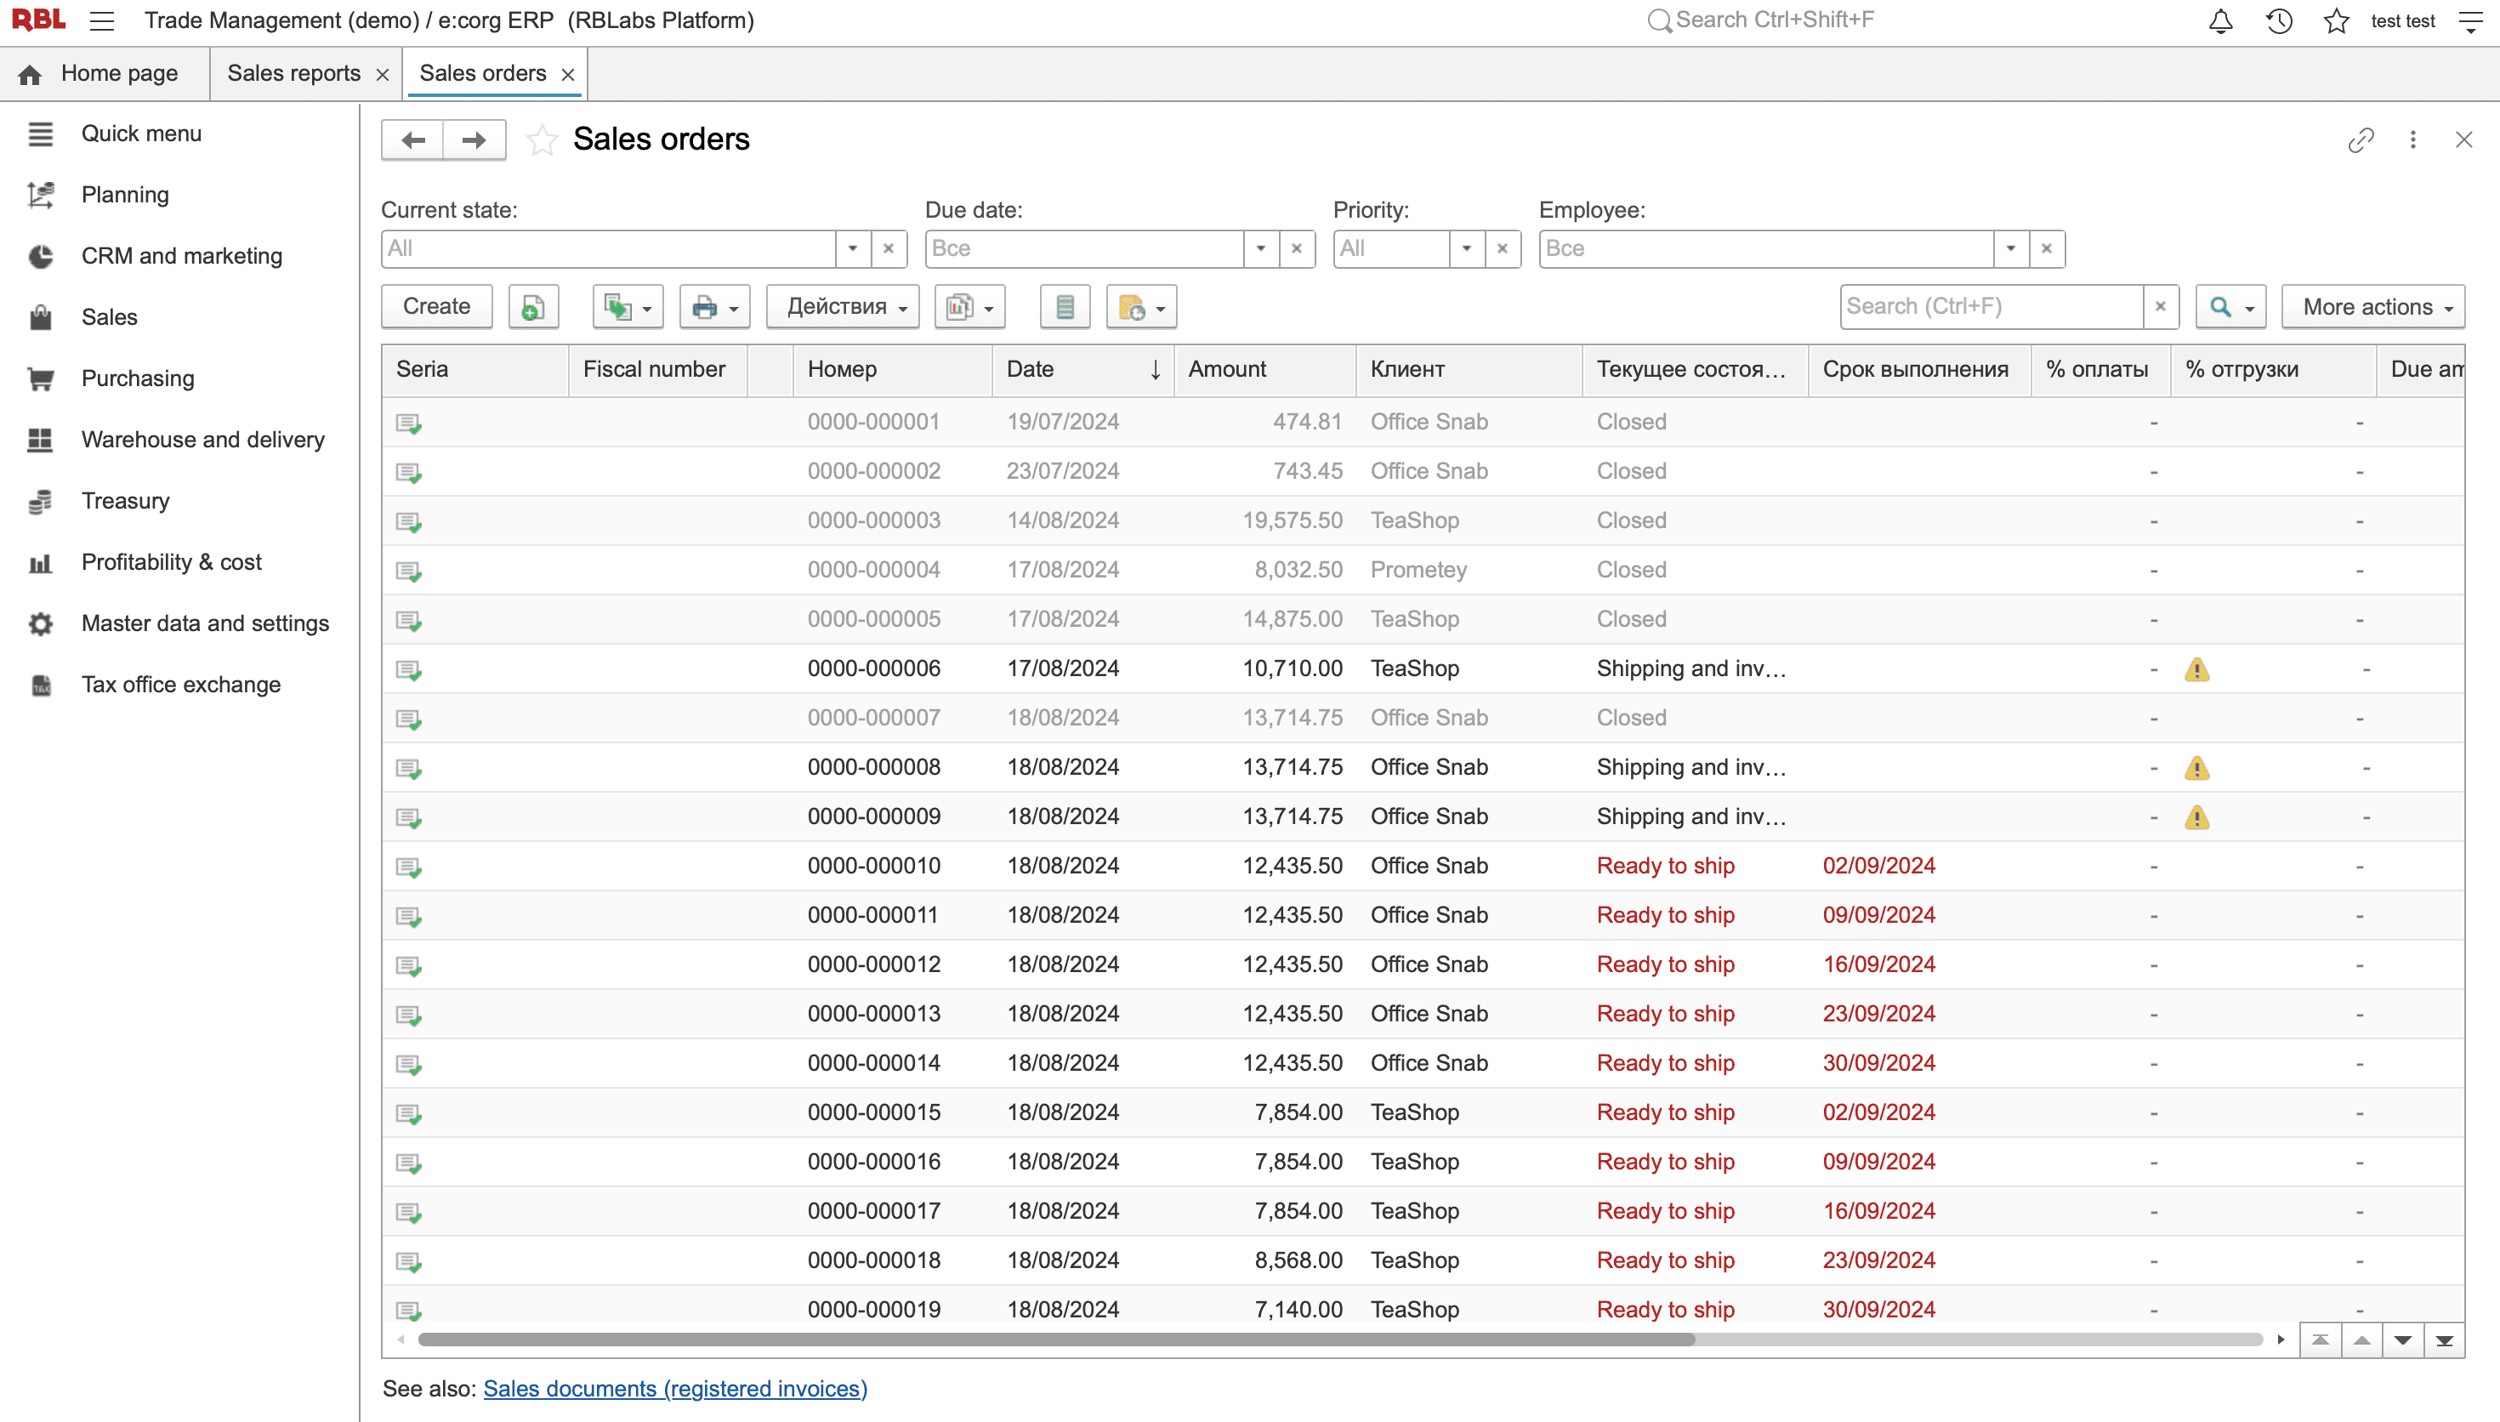Open Treasury section in sidebar
2500x1422 pixels.
[x=125, y=501]
